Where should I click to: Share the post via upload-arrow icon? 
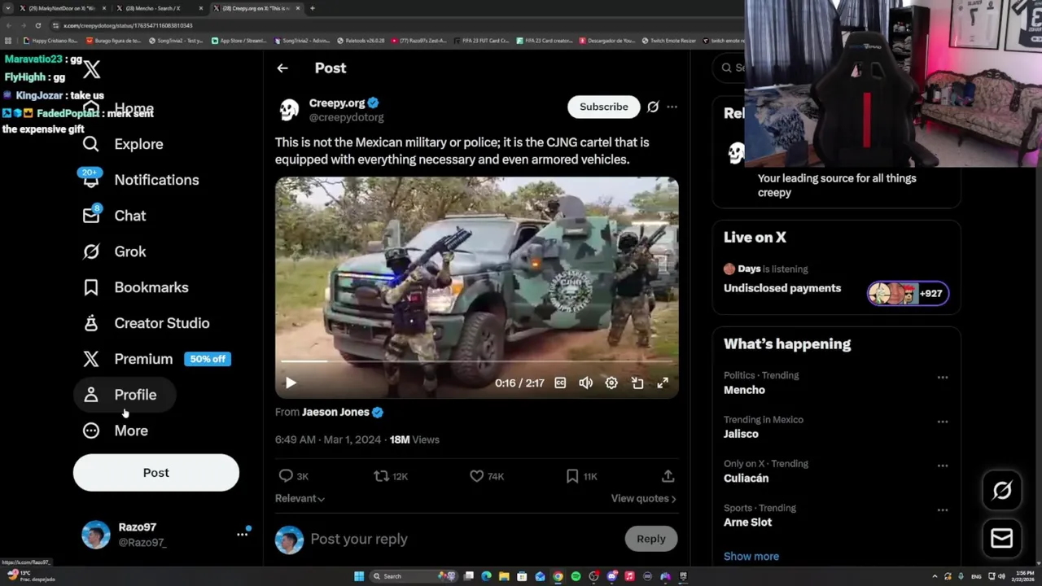tap(668, 476)
